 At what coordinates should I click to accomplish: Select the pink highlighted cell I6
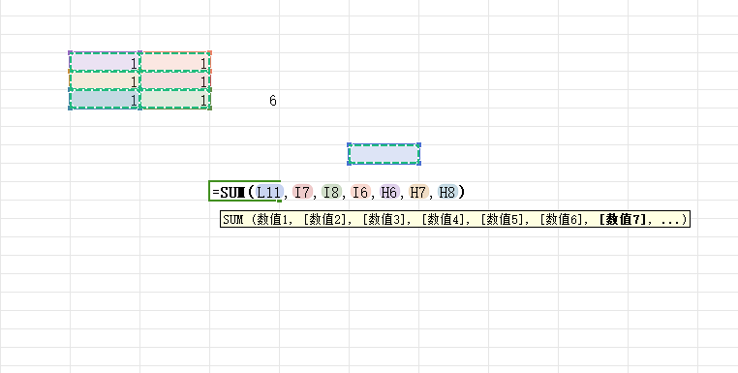pyautogui.click(x=174, y=62)
